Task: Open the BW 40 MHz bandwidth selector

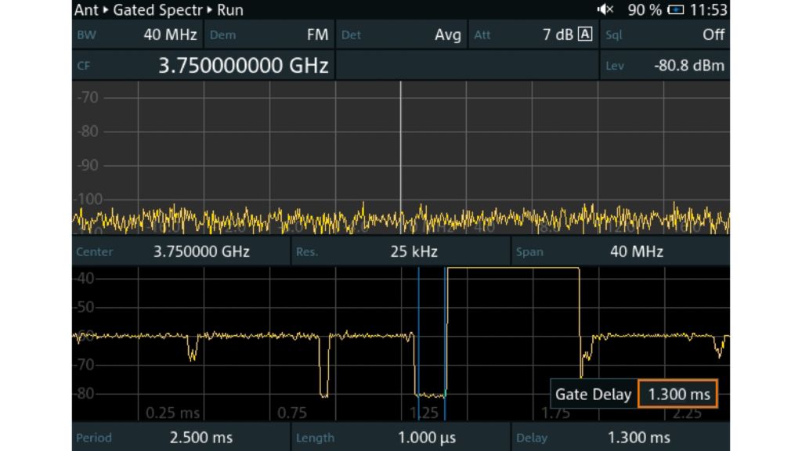Action: tap(137, 34)
